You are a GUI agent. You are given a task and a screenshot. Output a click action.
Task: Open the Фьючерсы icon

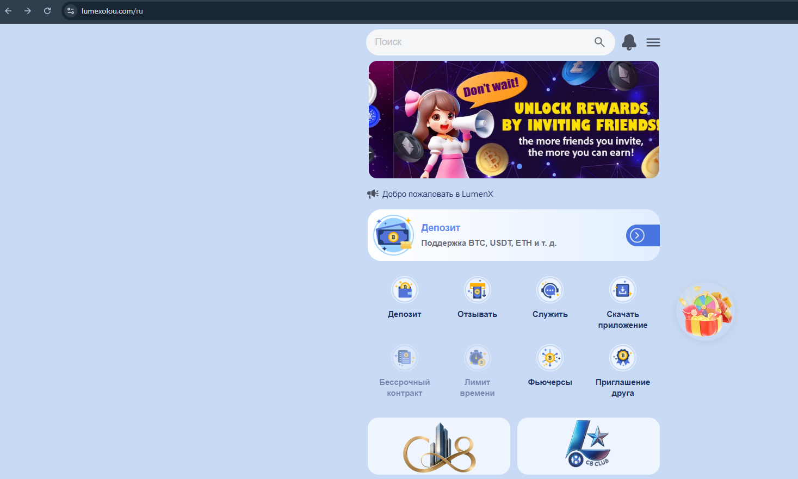(550, 358)
